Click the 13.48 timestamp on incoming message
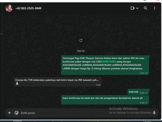162x122 pixels. click(98, 85)
